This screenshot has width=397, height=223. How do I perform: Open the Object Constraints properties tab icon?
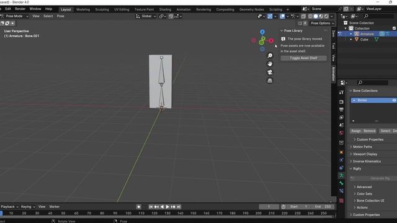(341, 168)
